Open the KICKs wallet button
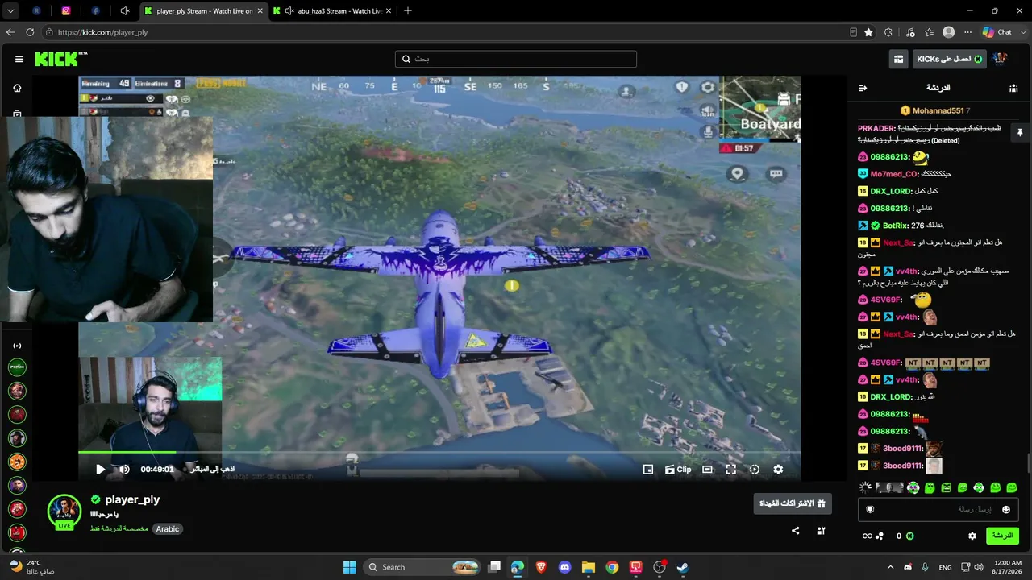The height and width of the screenshot is (580, 1032). pos(949,59)
